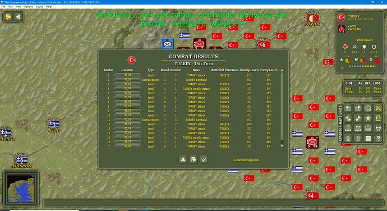Click the flag icon in Combat Results
This screenshot has width=387, height=211.
coord(193,159)
